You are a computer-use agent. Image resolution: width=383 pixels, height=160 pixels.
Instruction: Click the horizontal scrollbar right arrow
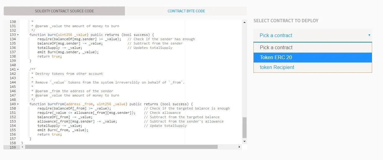pos(239,147)
